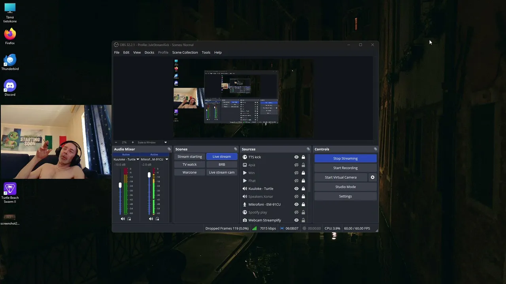
Task: Pop out the Audio Mixer dock
Action: tap(169, 149)
